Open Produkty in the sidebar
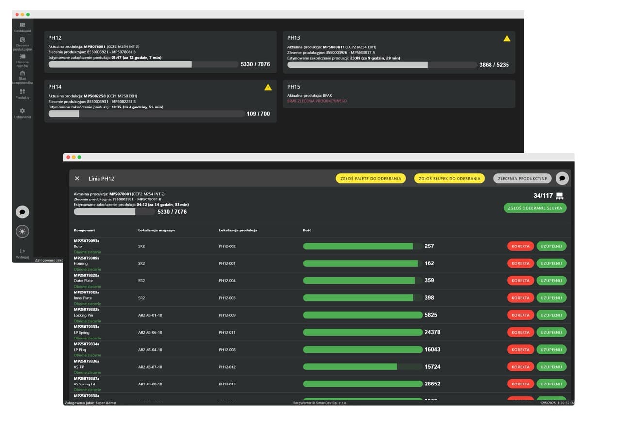 point(22,92)
